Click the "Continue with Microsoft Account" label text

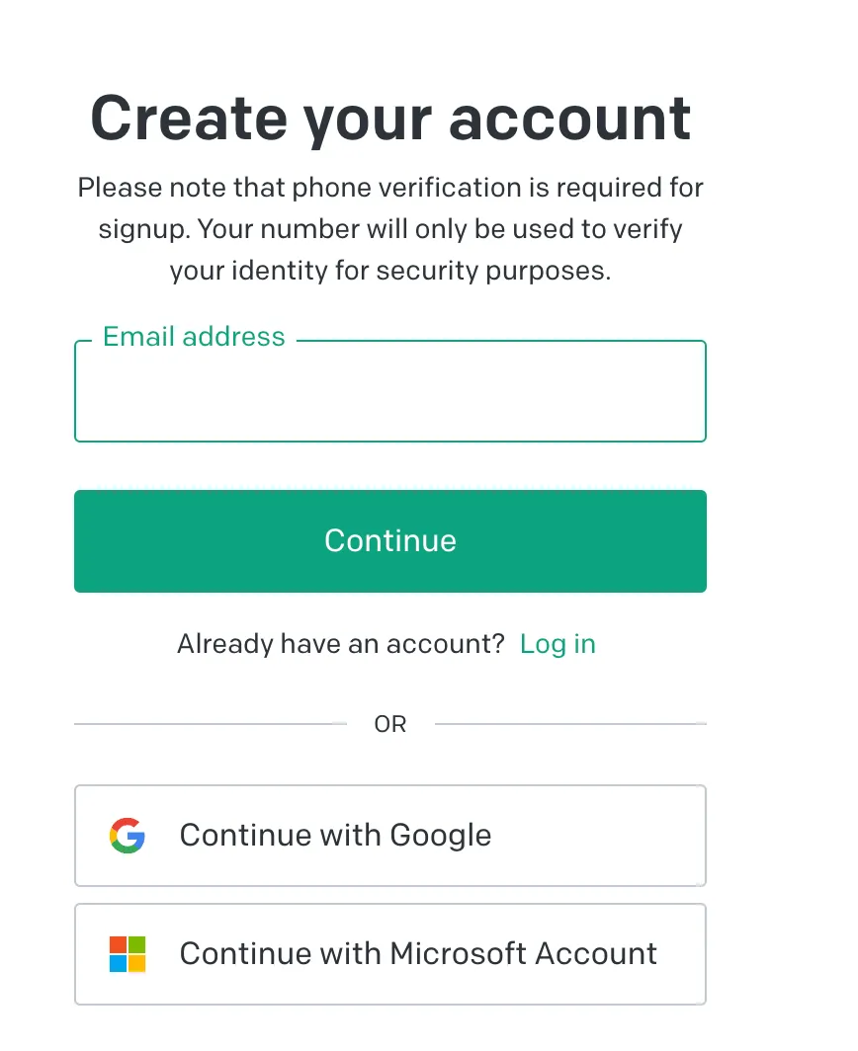[418, 954]
